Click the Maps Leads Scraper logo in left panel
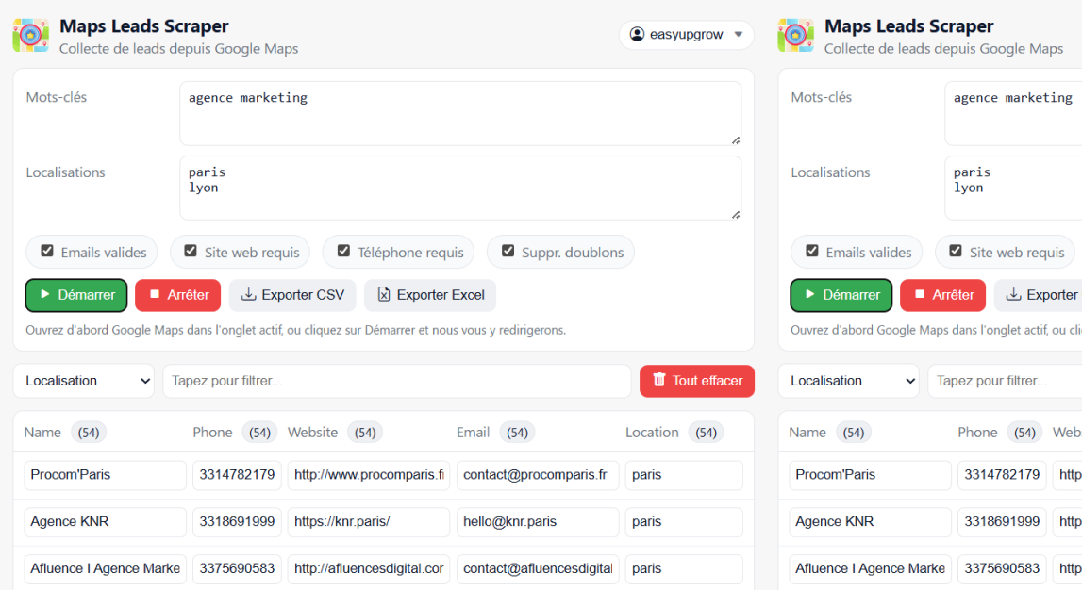This screenshot has width=1082, height=590. pyautogui.click(x=30, y=36)
